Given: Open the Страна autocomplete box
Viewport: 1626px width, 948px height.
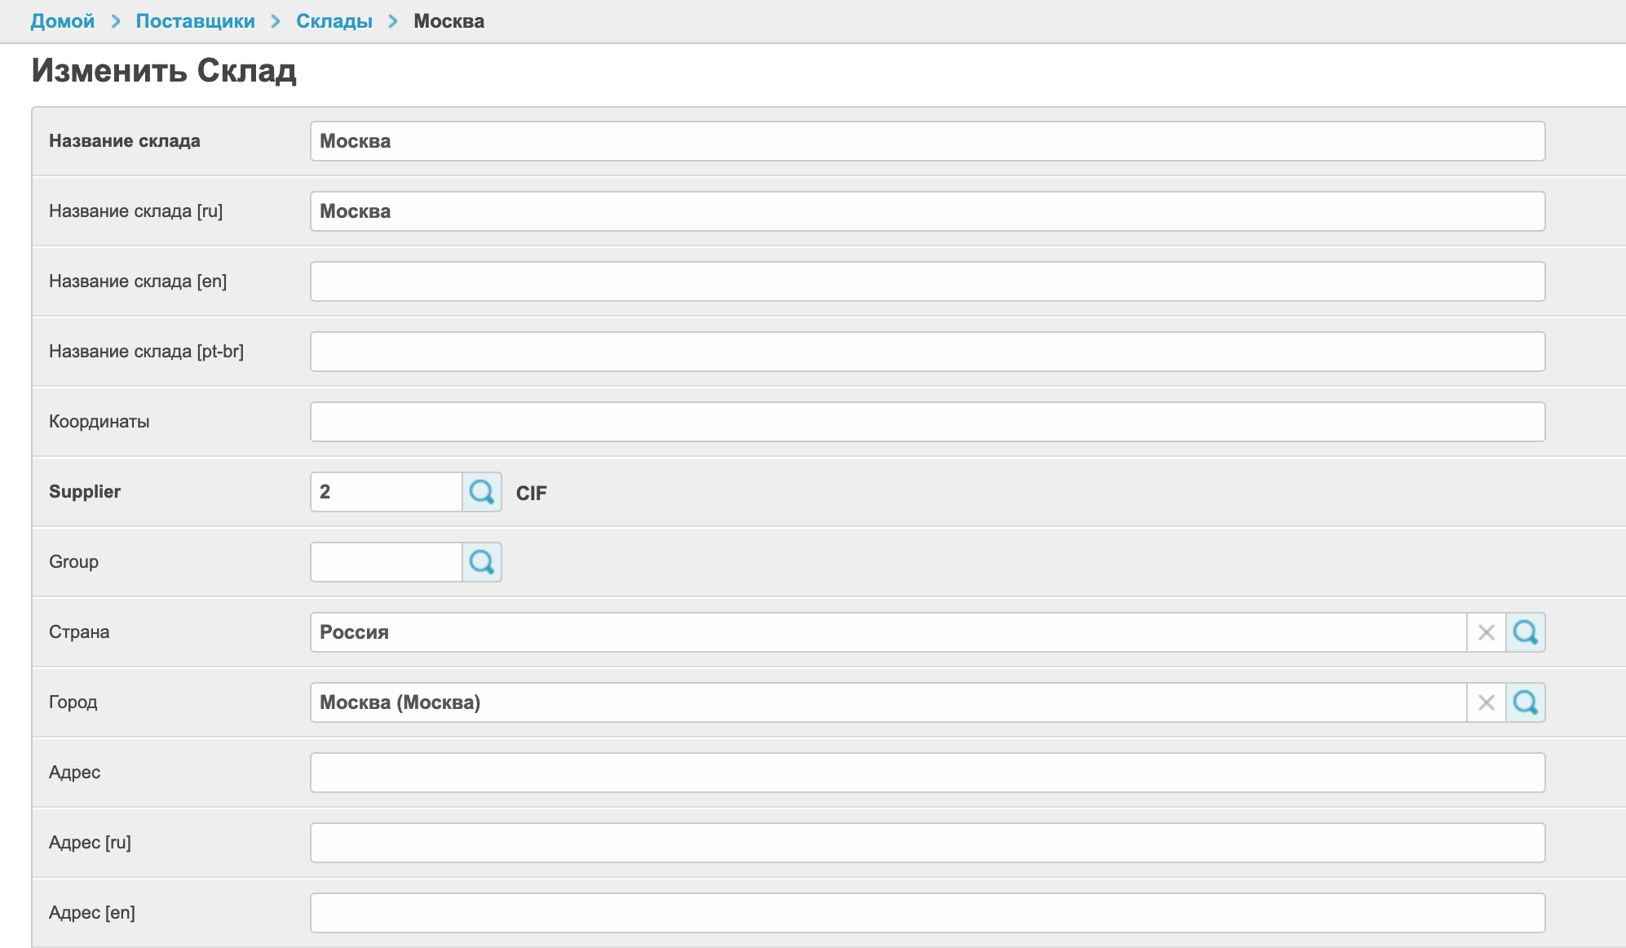Looking at the screenshot, I should 887,632.
